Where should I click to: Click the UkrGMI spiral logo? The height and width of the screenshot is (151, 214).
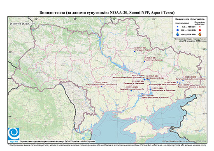(x=14, y=134)
